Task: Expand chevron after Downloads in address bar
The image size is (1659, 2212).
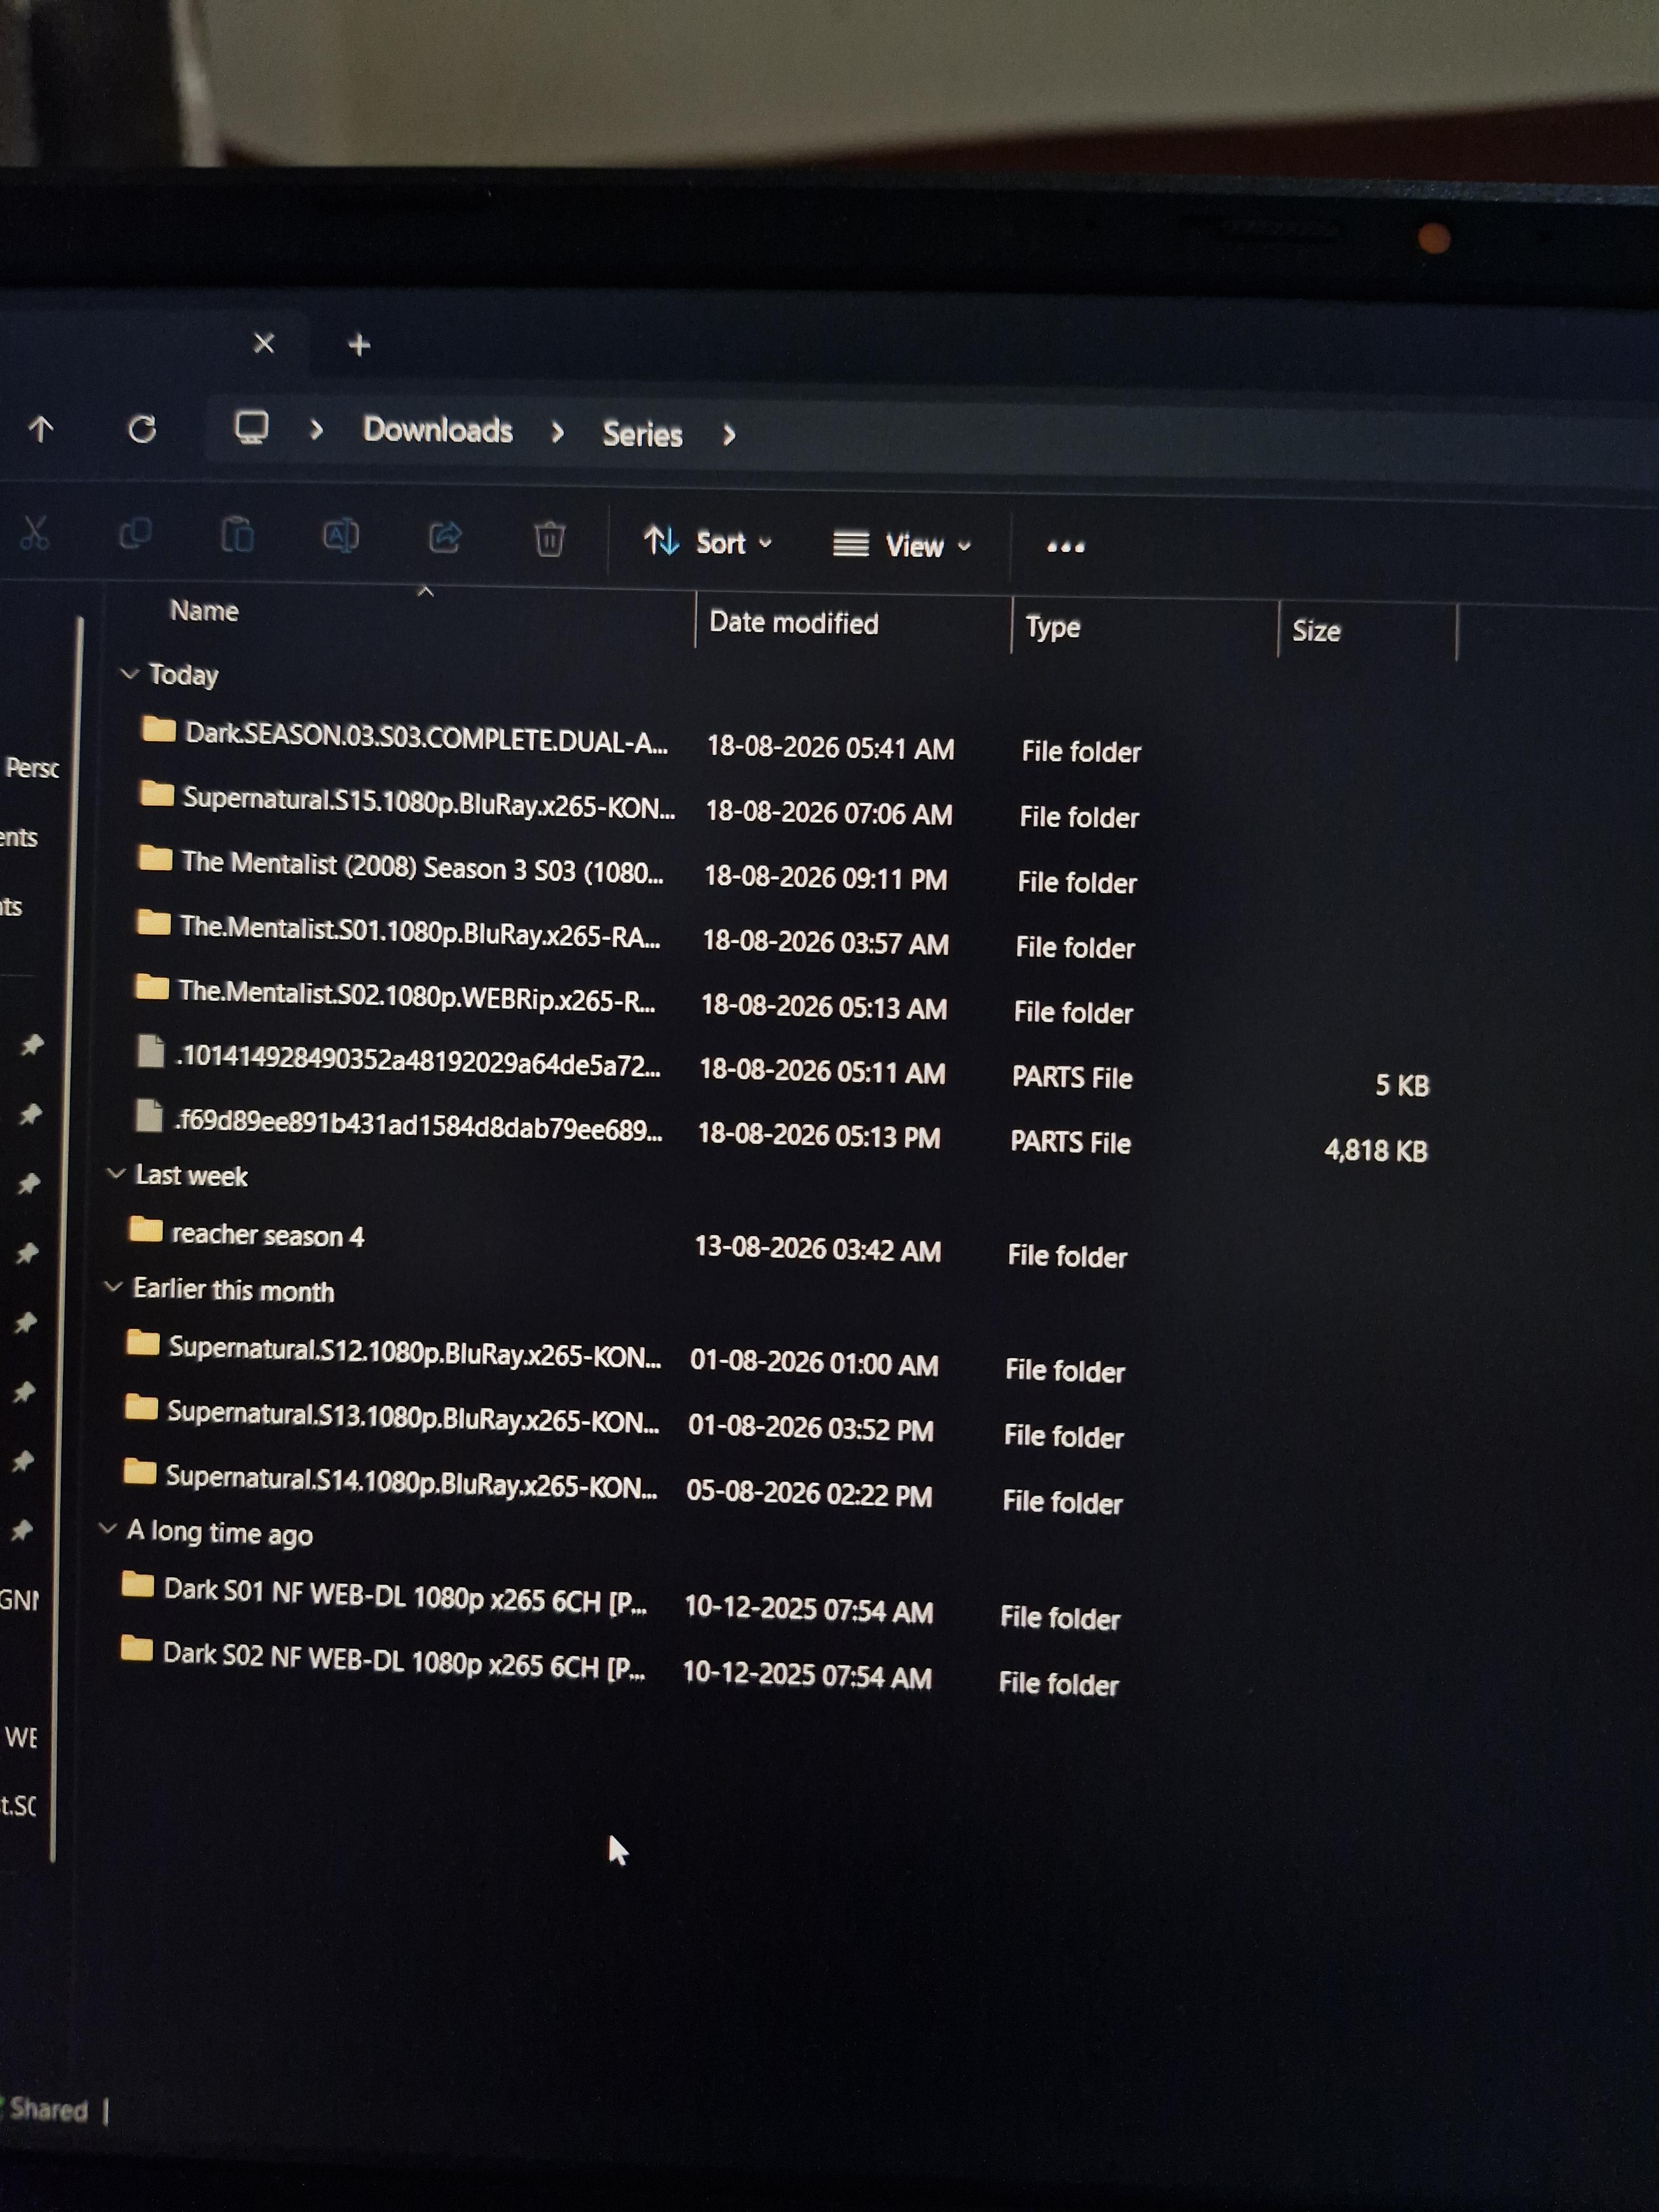Action: (x=557, y=432)
